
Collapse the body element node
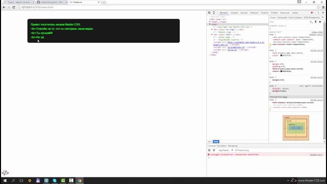[x=210, y=25]
